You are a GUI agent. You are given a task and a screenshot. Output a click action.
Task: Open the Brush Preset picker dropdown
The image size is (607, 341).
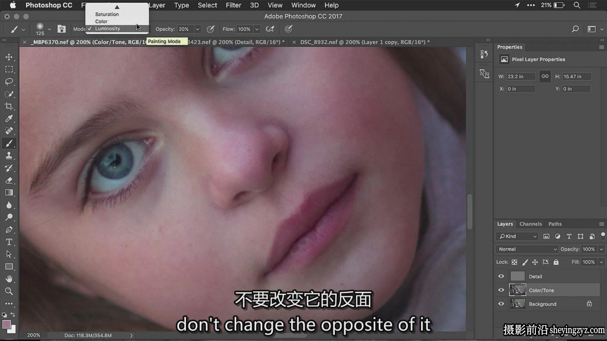(49, 29)
